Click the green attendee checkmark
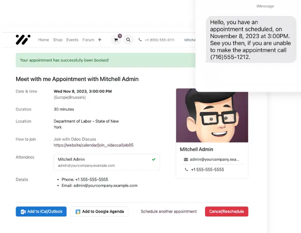Viewport: 301px width, 233px height. [x=154, y=160]
